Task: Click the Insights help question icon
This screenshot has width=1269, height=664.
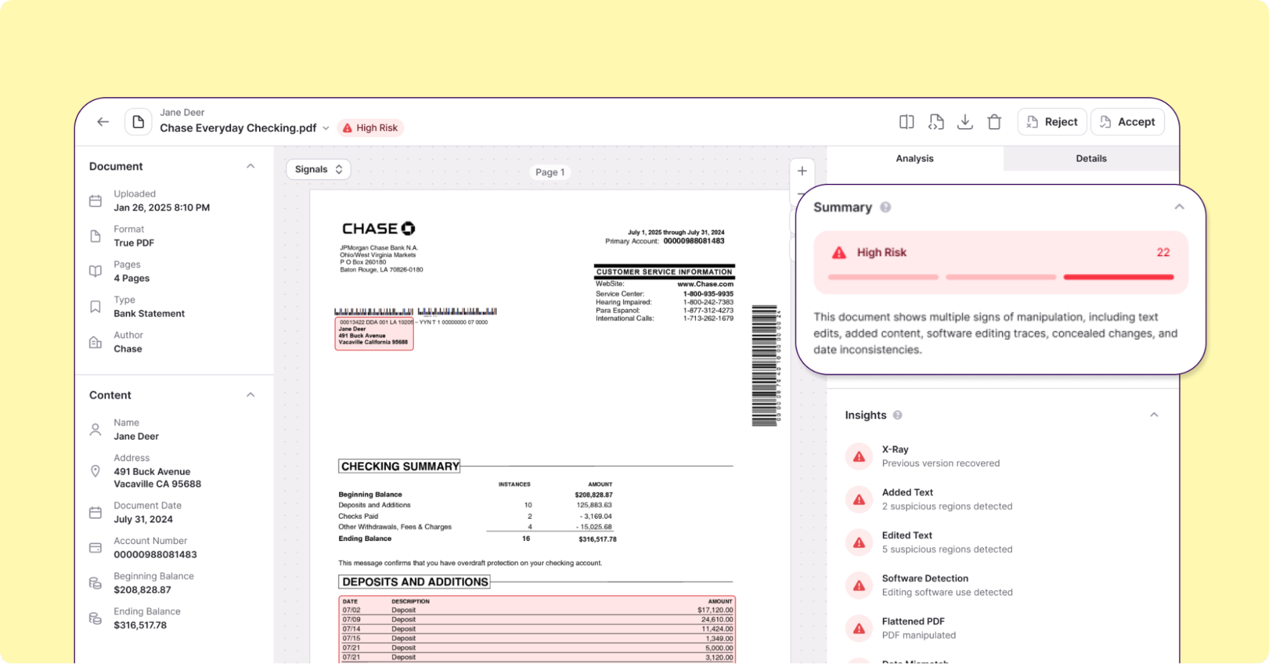Action: point(898,415)
